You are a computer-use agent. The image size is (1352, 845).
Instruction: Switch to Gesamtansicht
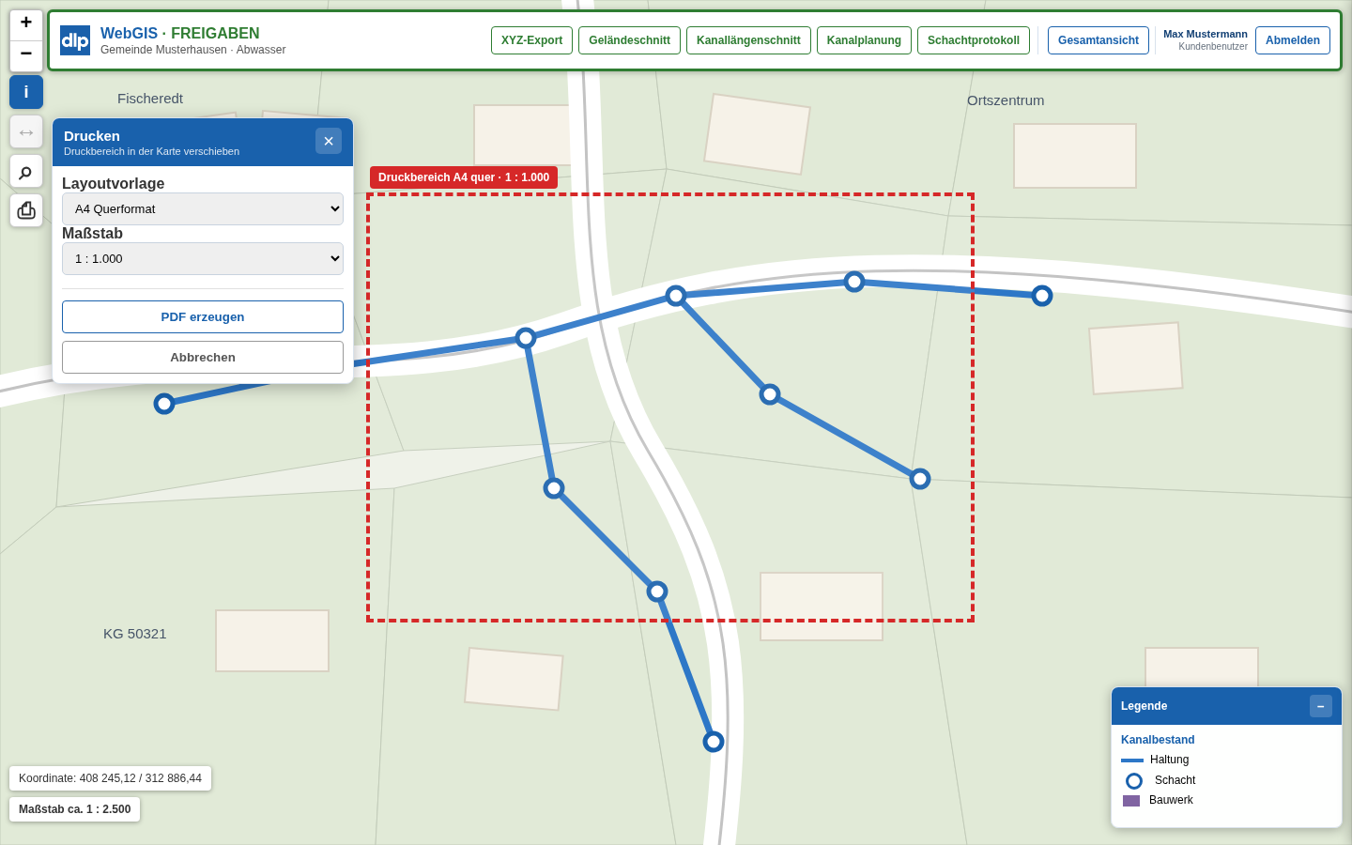(x=1098, y=40)
